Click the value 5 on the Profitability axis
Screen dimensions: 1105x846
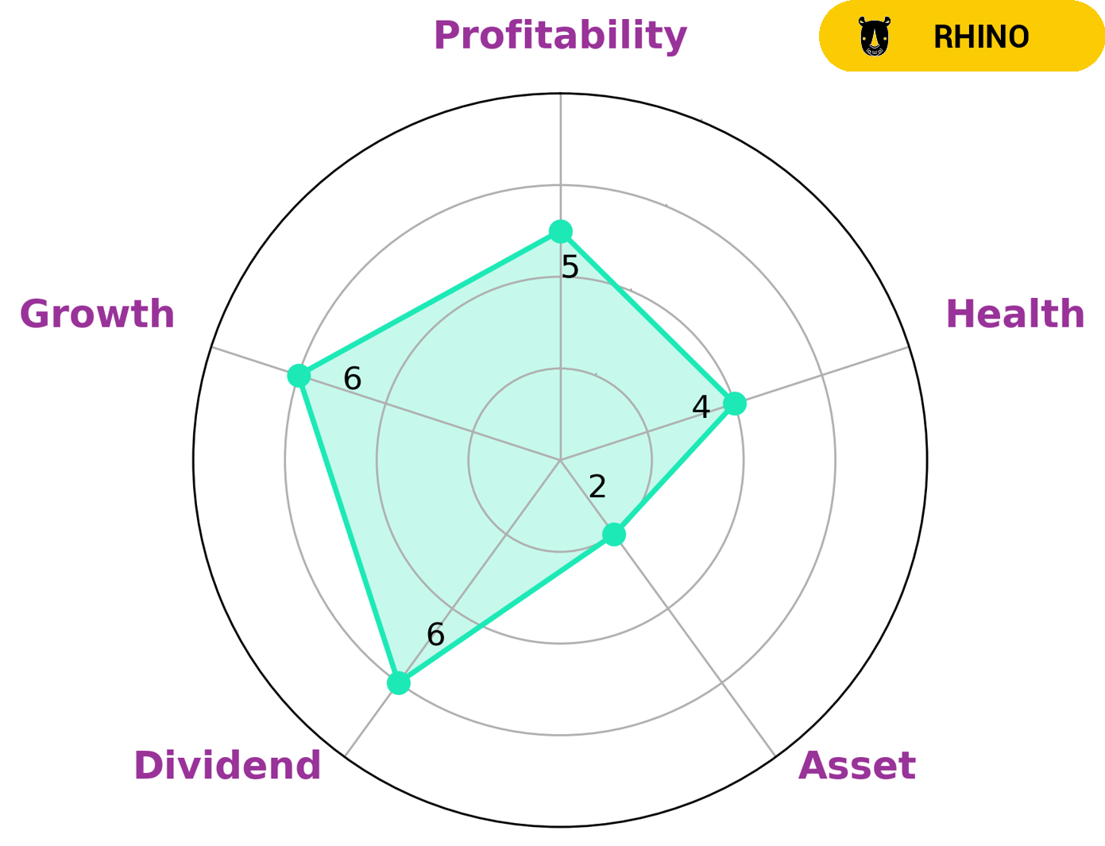tap(570, 268)
